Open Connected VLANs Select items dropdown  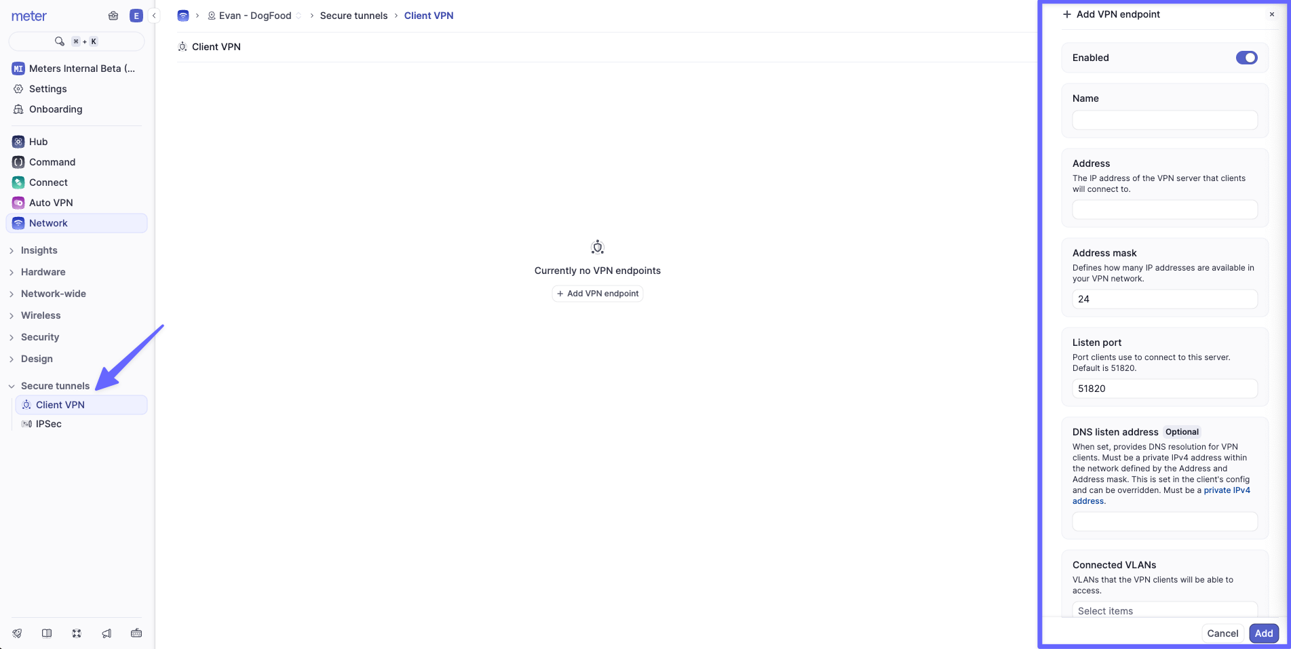coord(1165,610)
